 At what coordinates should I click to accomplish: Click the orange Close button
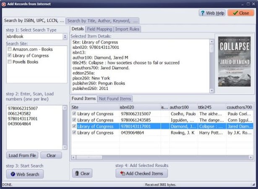pyautogui.click(x=241, y=13)
